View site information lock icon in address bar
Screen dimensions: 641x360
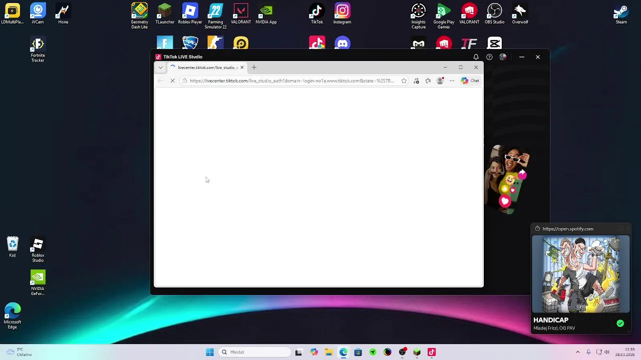click(185, 80)
